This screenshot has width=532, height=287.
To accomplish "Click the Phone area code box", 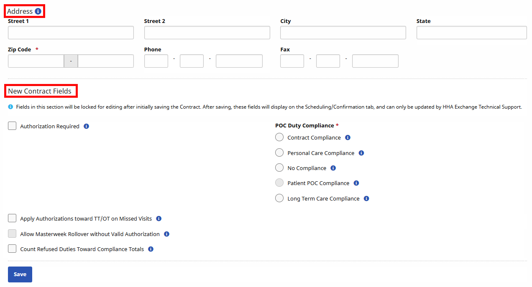I will point(156,61).
